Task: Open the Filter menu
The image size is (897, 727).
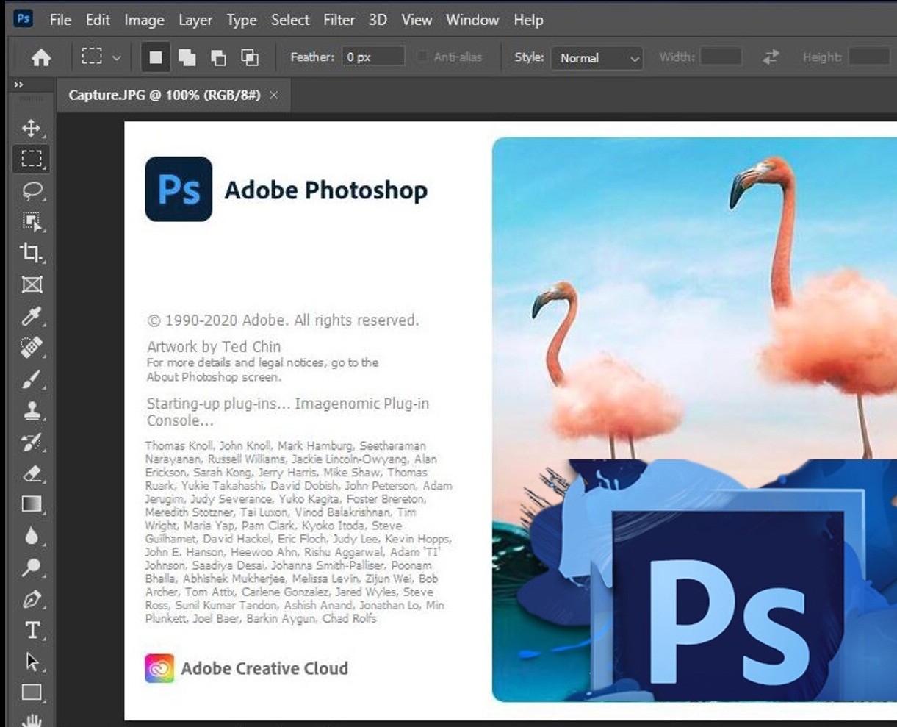Action: pos(339,20)
